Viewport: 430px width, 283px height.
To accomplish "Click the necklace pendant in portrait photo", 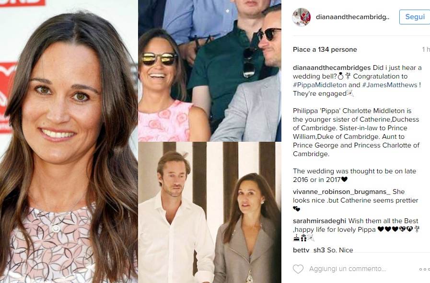I will tap(56, 228).
